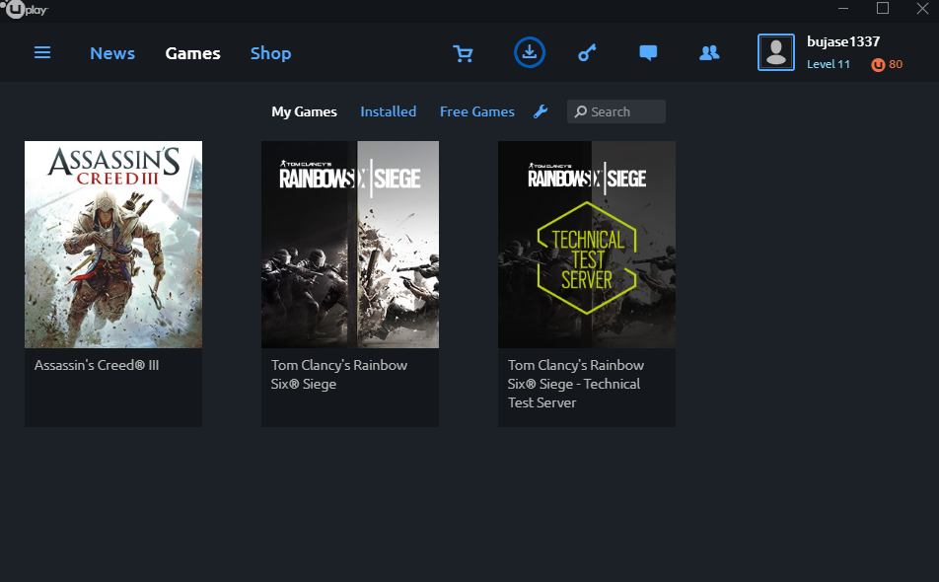Close the Uplay window
Viewport: 939px width, 582px height.
click(922, 8)
